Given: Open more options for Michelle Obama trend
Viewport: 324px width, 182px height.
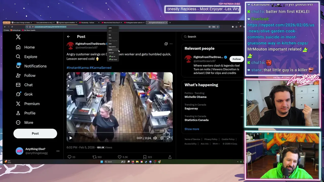Looking at the screenshot, I should pyautogui.click(x=242, y=94).
